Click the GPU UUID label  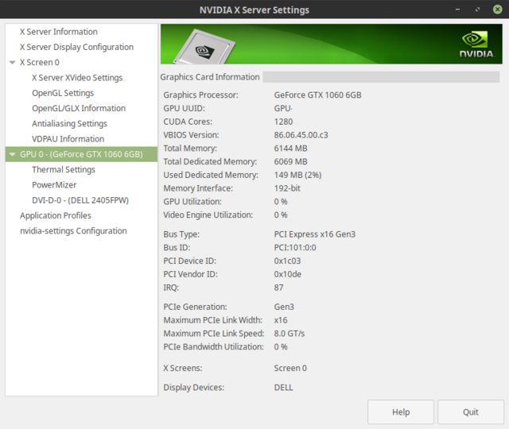(184, 108)
